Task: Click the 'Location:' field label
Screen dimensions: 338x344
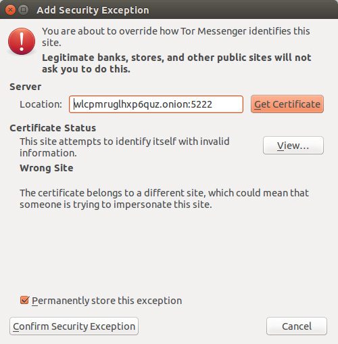Action: tap(41, 104)
